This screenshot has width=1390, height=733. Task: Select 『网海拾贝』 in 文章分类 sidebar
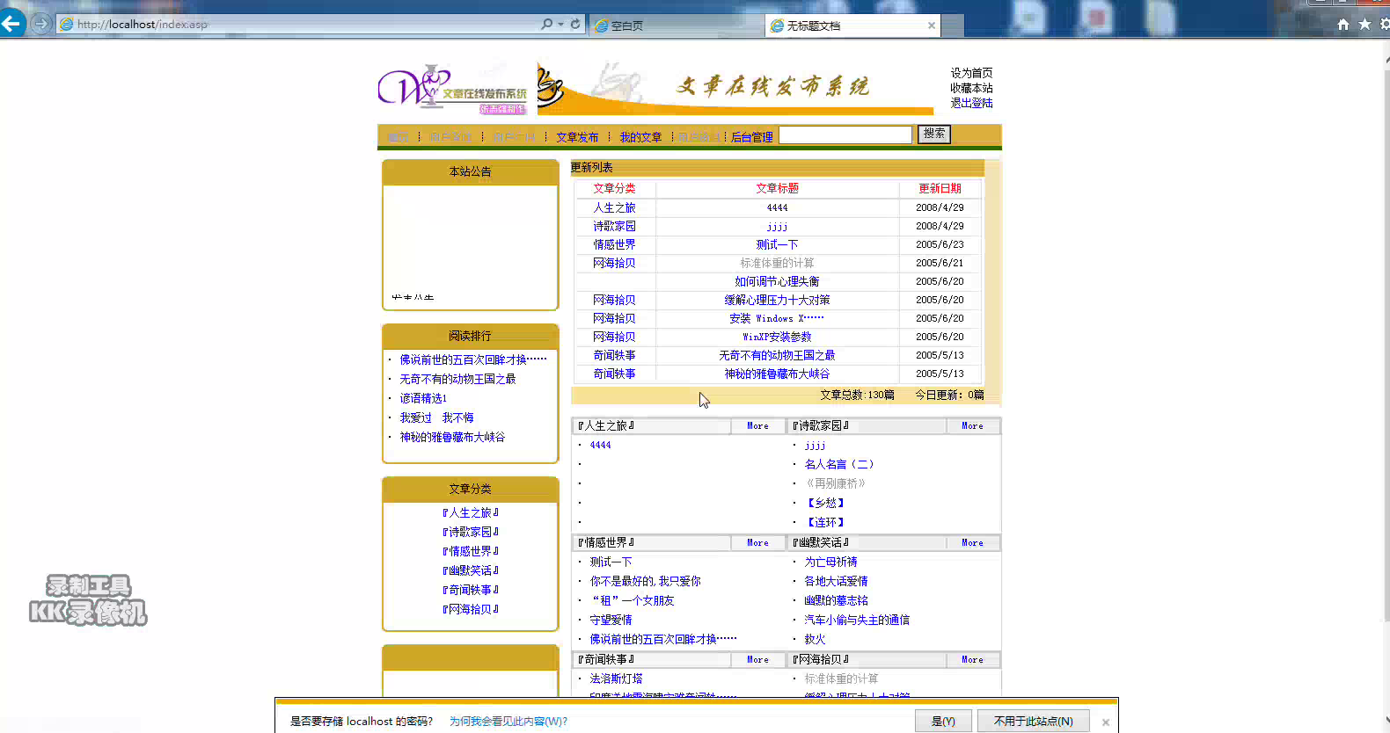tap(470, 610)
